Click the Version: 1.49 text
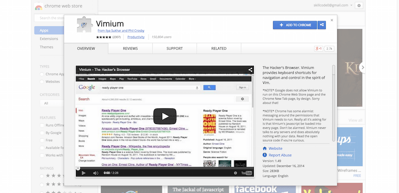 [x=272, y=161]
